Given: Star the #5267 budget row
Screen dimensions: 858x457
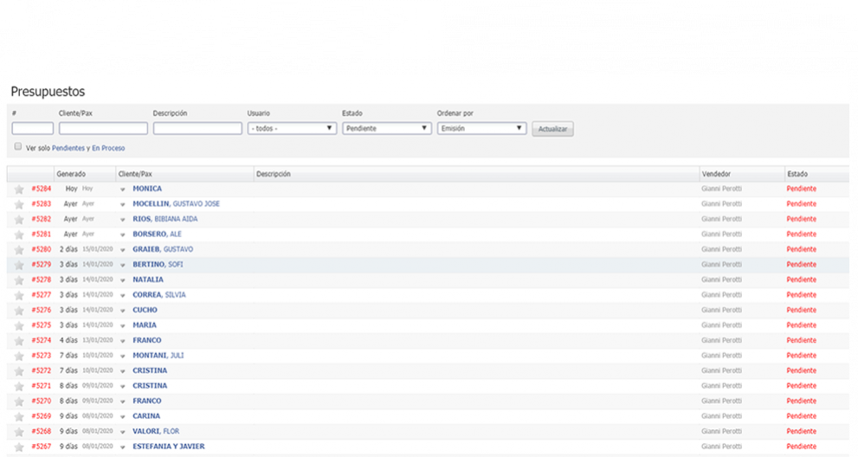Looking at the screenshot, I should (18, 447).
